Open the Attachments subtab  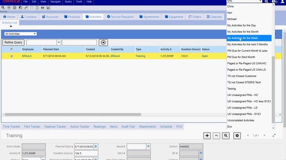pos(147,126)
